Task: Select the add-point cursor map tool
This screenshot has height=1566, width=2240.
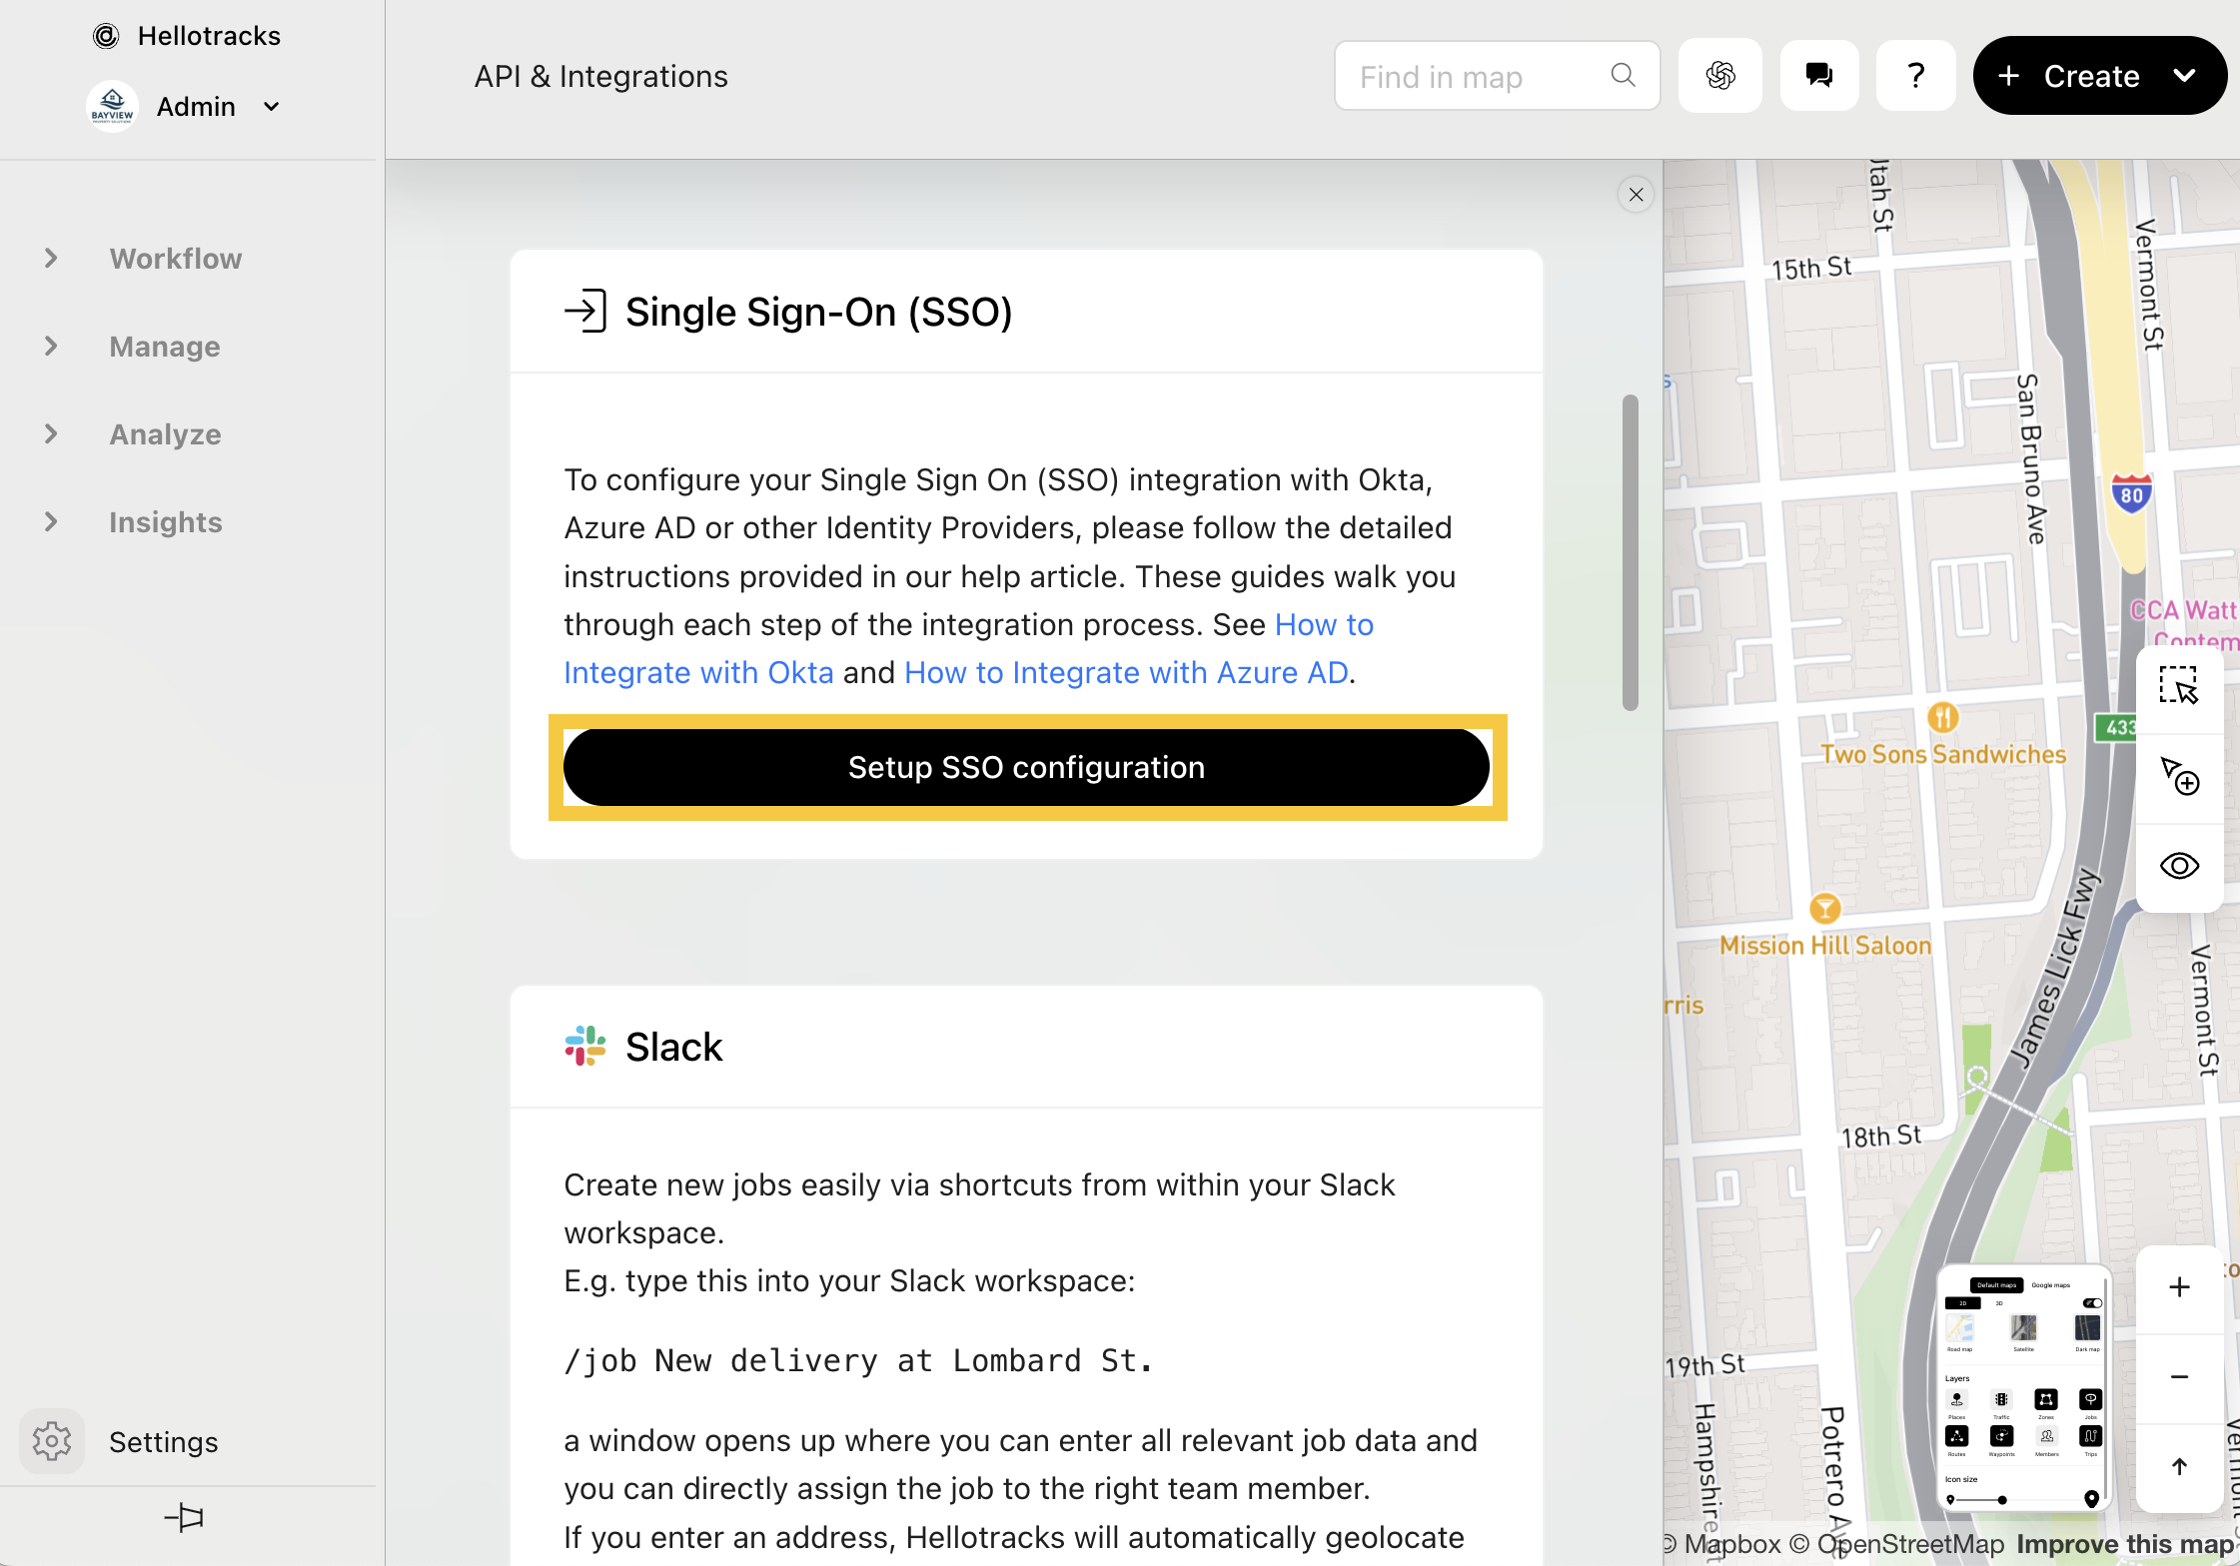Action: [x=2179, y=776]
